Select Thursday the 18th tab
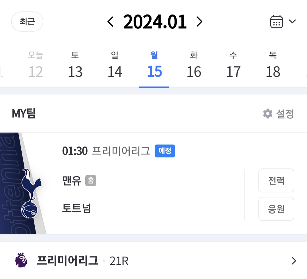Image resolution: width=307 pixels, height=279 pixels. tap(273, 65)
